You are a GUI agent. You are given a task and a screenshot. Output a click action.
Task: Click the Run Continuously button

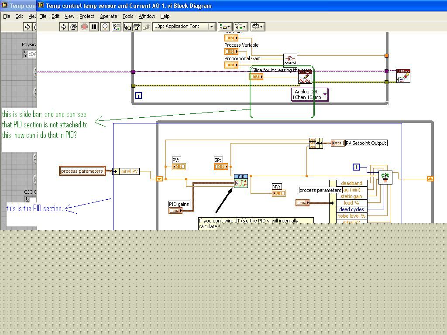73,27
